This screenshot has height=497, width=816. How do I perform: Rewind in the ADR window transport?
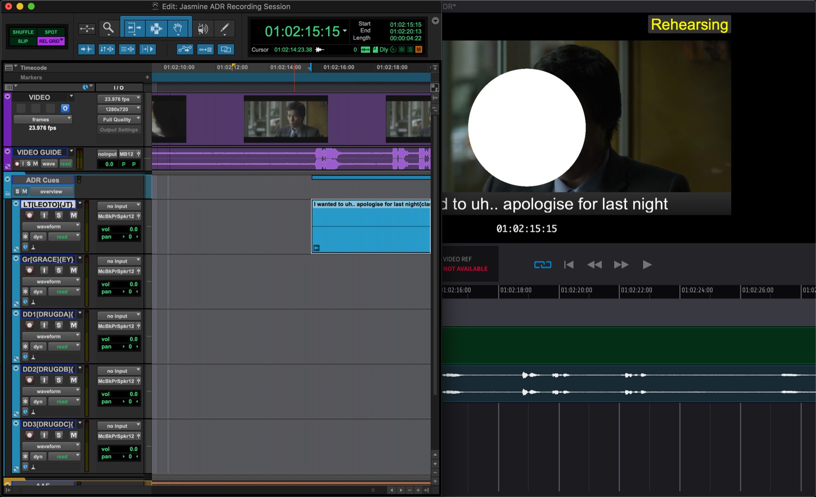594,265
